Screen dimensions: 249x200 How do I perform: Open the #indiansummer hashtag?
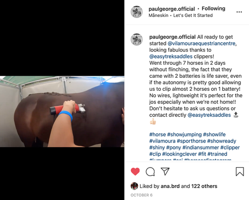coord(201,148)
